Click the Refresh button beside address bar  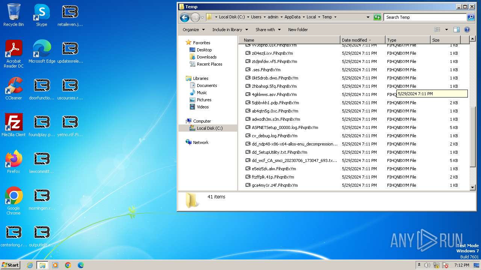point(377,17)
